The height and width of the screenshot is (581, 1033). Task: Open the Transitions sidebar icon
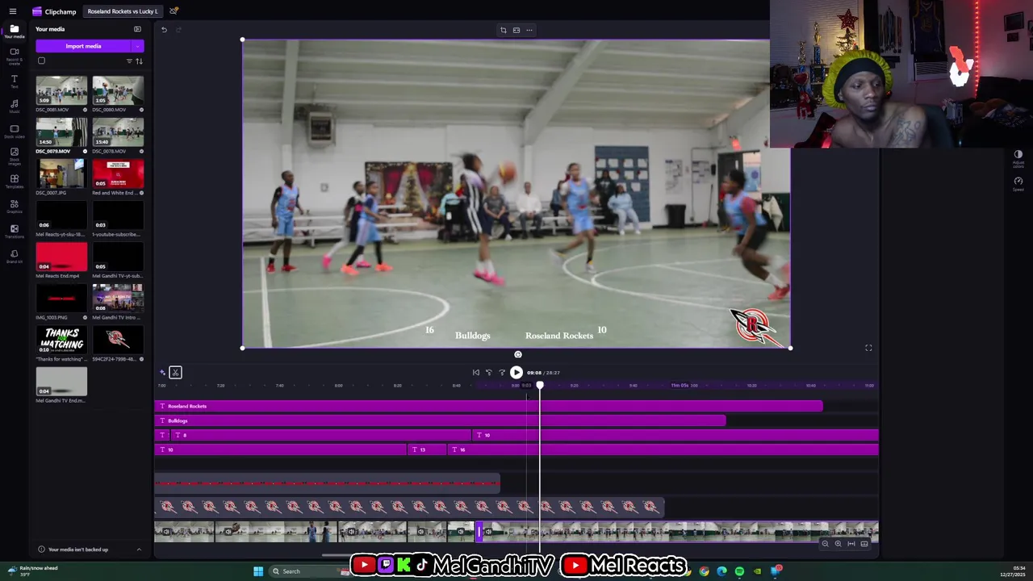coord(14,231)
